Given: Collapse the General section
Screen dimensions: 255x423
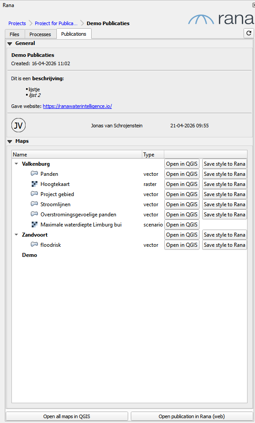Looking at the screenshot, I should point(10,44).
